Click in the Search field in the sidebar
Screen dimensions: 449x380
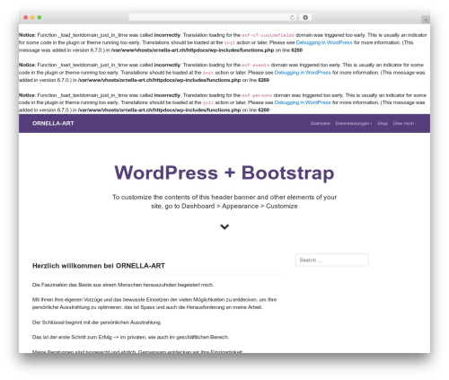332,260
